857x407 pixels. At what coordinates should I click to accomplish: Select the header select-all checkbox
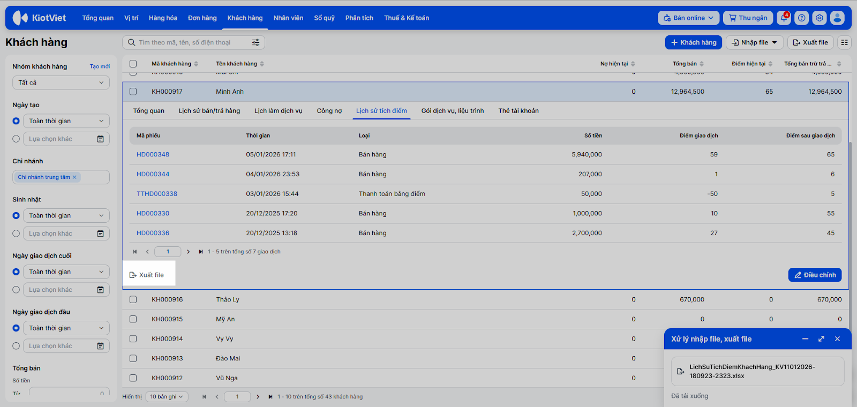[x=133, y=64]
